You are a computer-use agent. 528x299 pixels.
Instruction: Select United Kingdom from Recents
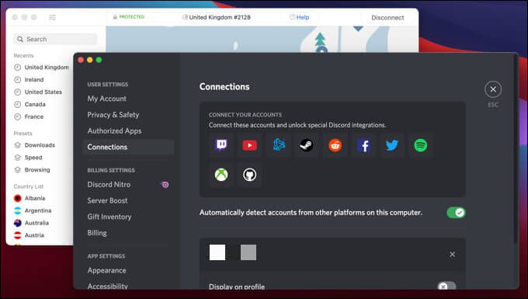(x=47, y=68)
